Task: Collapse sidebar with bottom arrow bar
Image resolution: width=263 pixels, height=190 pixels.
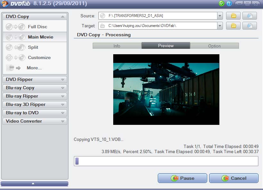Action: (x=34, y=184)
